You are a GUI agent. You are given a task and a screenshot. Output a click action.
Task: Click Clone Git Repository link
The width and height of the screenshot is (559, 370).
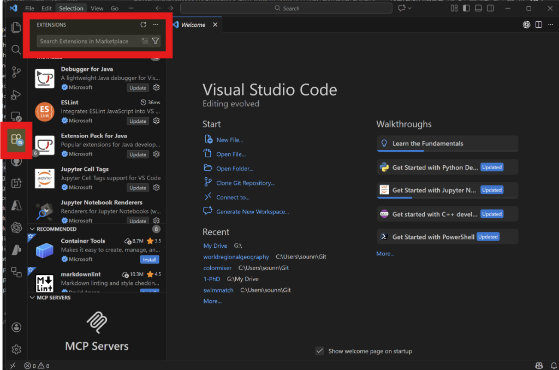[245, 183]
